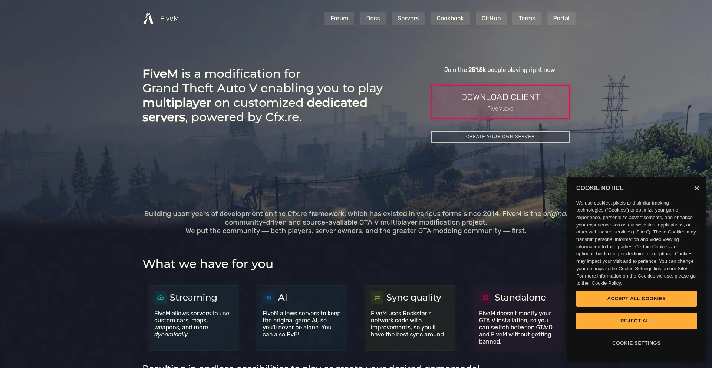This screenshot has width=712, height=368.
Task: Go to the Docs page
Action: pyautogui.click(x=373, y=19)
